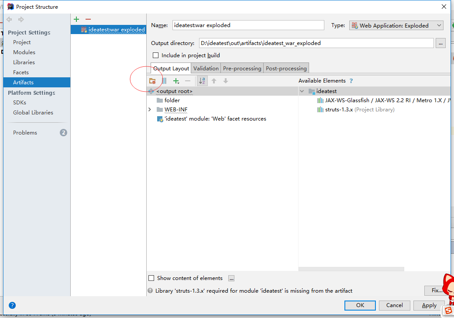Expand the WEB-INF folder node
Screen dimensions: 454x318
(x=150, y=110)
